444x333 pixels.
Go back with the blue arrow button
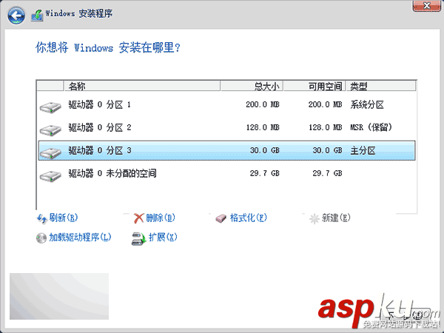(x=16, y=15)
